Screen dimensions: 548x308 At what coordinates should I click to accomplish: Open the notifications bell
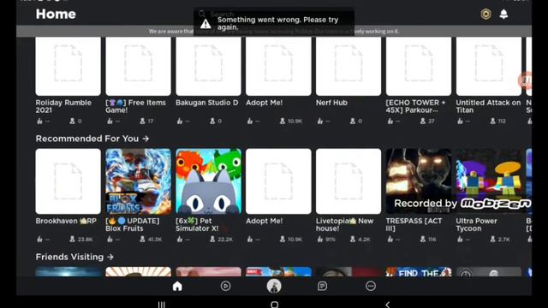[x=503, y=14]
